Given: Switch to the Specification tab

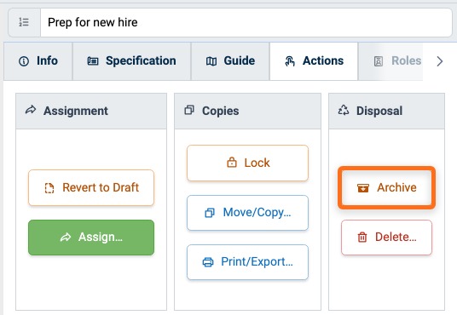Looking at the screenshot, I should 132,61.
